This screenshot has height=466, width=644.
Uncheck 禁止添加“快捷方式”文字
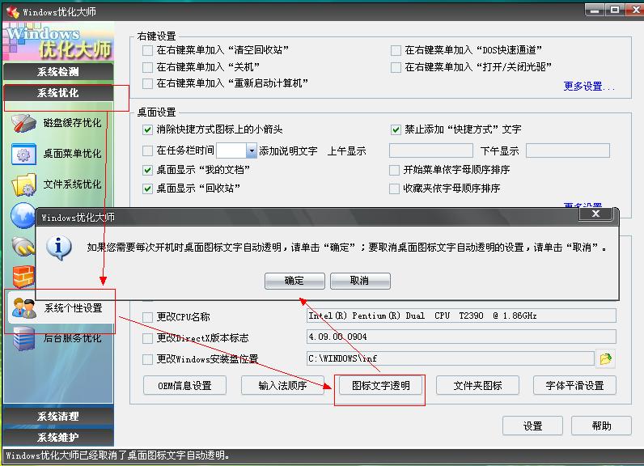click(396, 129)
